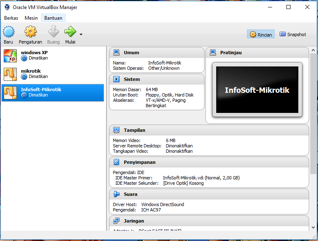Open the Mesin menu
The image size is (318, 241).
pyautogui.click(x=31, y=18)
